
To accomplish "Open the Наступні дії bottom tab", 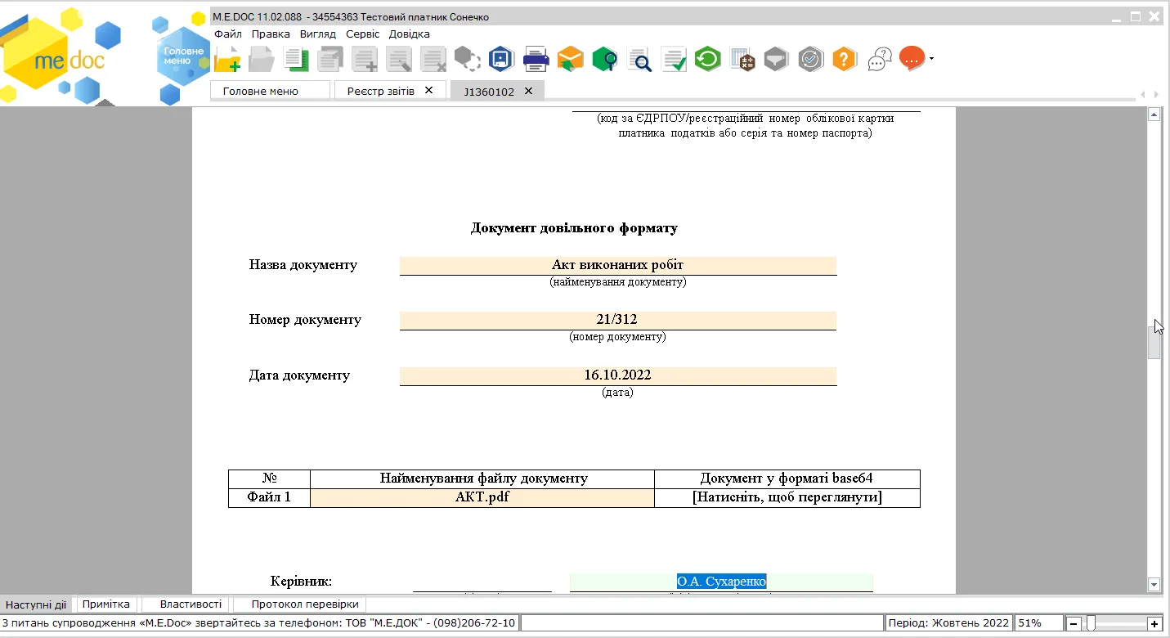I will [36, 605].
